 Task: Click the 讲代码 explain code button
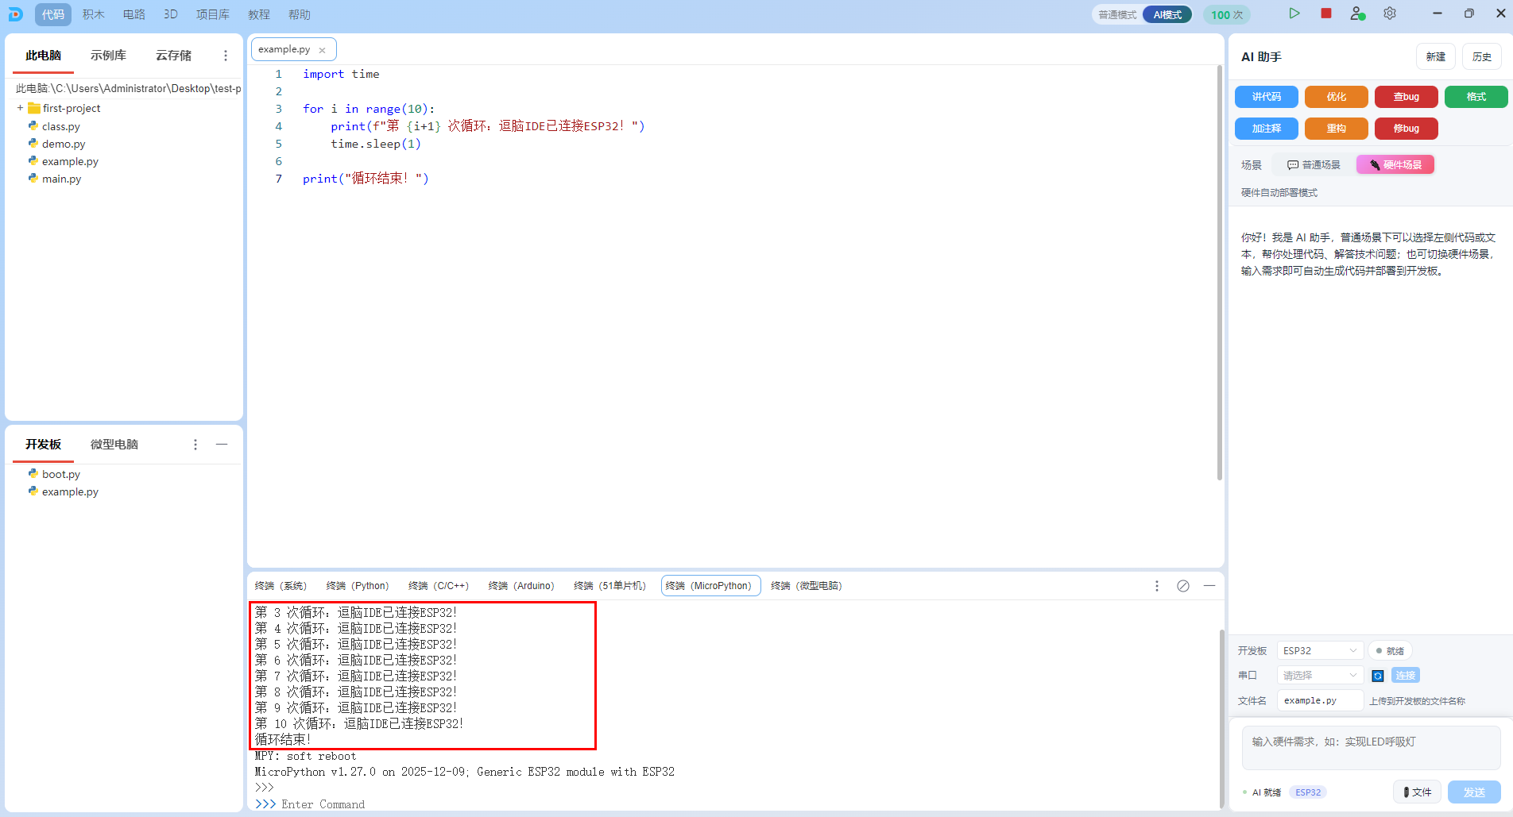(1267, 97)
